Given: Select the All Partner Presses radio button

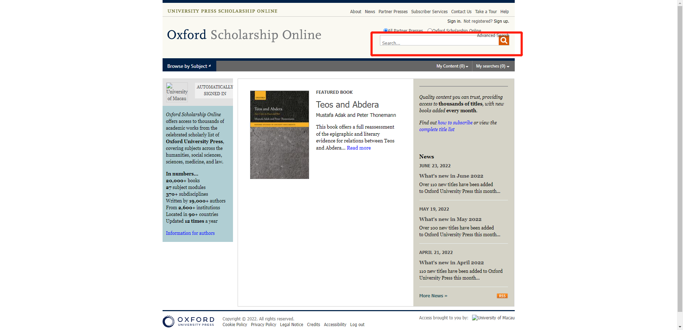Looking at the screenshot, I should (x=386, y=31).
